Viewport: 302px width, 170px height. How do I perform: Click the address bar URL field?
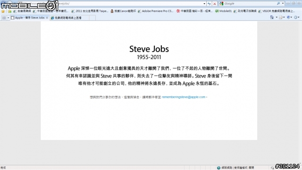tap(112, 3)
